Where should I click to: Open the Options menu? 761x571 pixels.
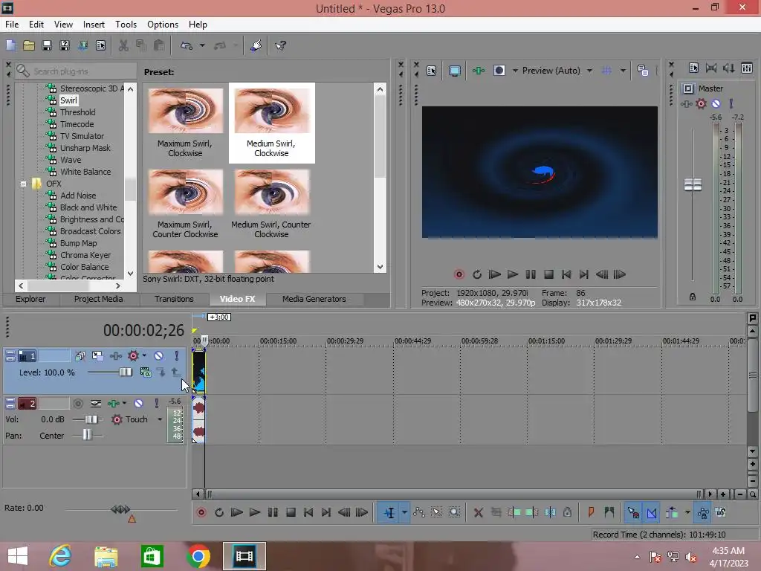pos(163,25)
